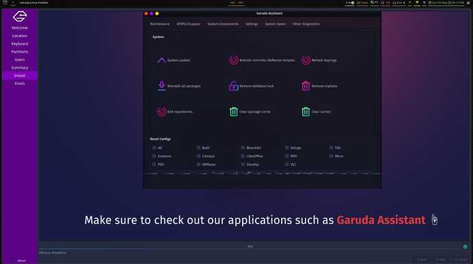This screenshot has width=473, height=264.
Task: Click the Garuda Linux Installer title text
Action: pos(34,3)
